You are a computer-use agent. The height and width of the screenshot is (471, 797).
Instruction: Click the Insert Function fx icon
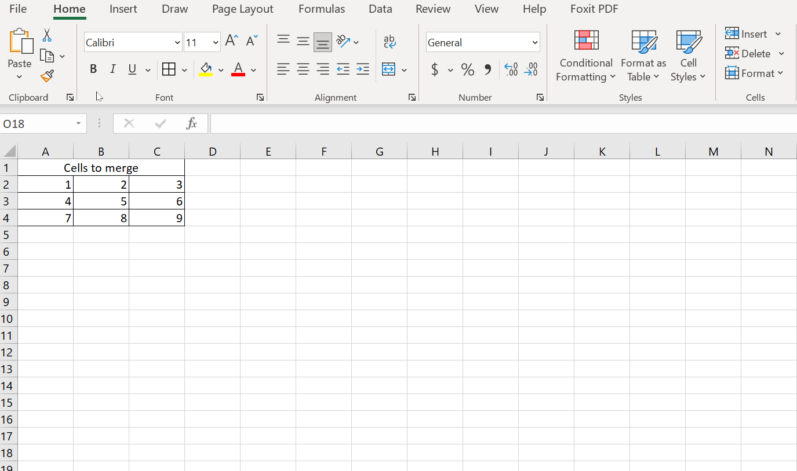pos(192,123)
